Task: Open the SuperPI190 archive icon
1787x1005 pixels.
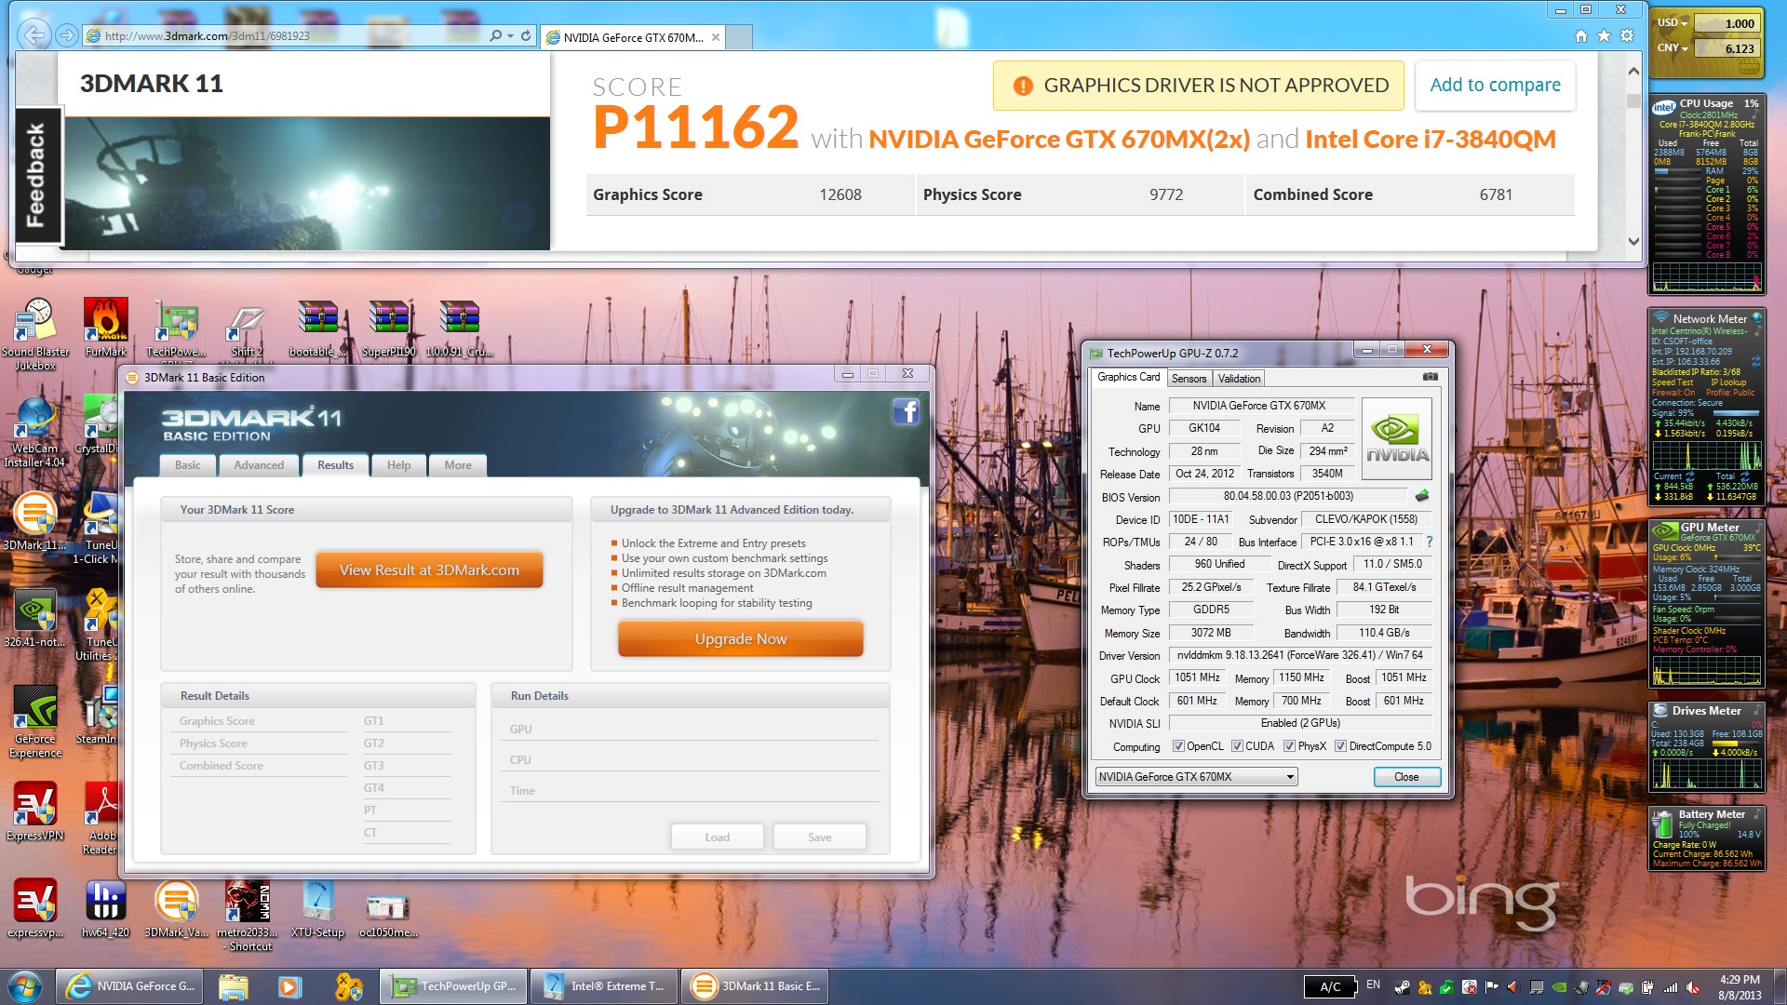Action: (x=388, y=328)
